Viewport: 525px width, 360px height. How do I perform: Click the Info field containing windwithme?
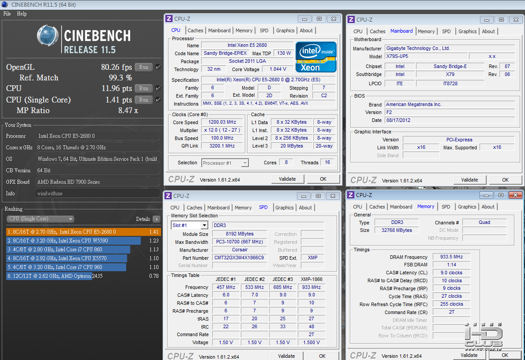(97, 193)
